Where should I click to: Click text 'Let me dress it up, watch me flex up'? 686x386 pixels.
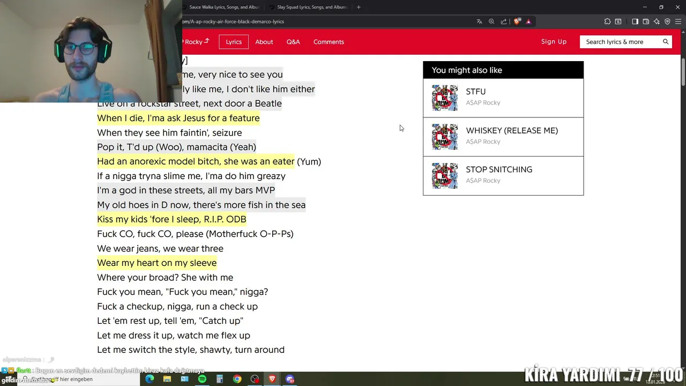click(174, 335)
